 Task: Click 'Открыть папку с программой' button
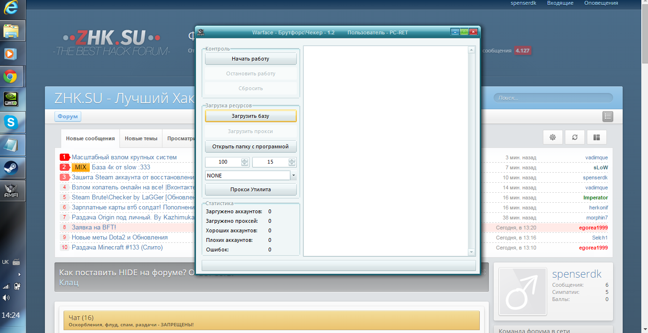[250, 146]
